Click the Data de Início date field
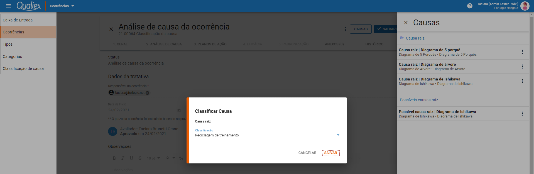The width and height of the screenshot is (534, 174). pos(142,110)
